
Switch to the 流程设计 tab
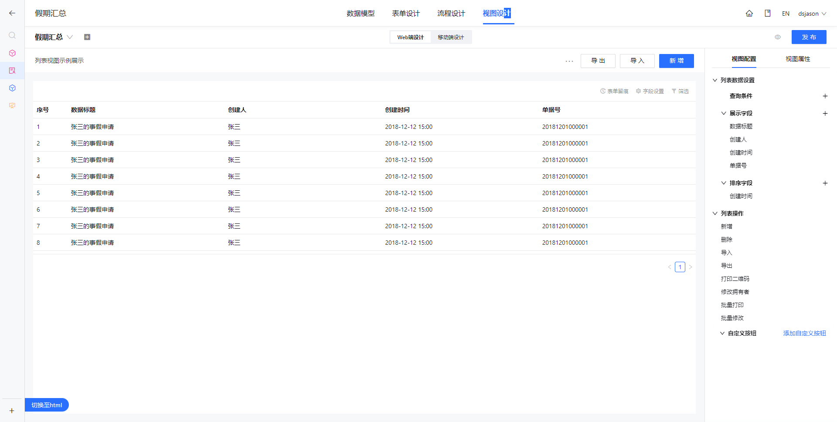click(x=451, y=14)
